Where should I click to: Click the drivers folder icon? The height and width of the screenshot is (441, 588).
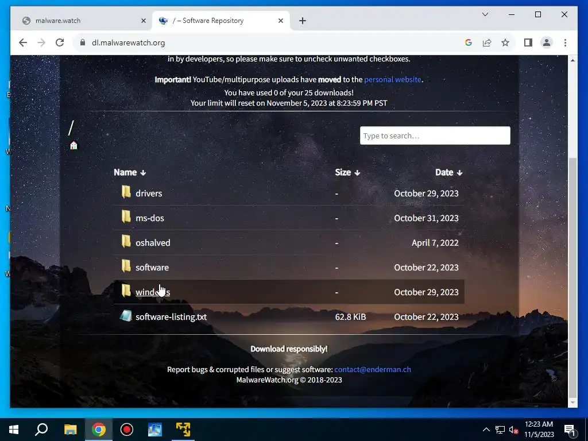(126, 192)
